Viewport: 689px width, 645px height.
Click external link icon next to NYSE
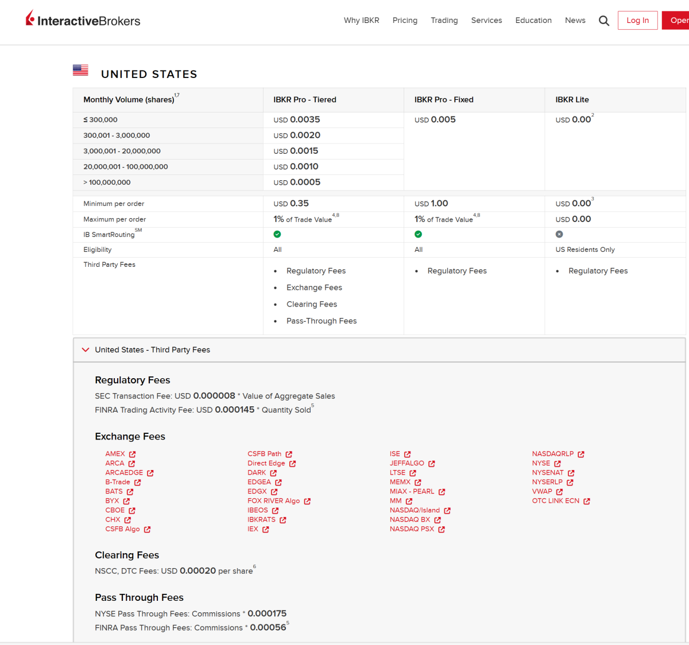pos(558,464)
